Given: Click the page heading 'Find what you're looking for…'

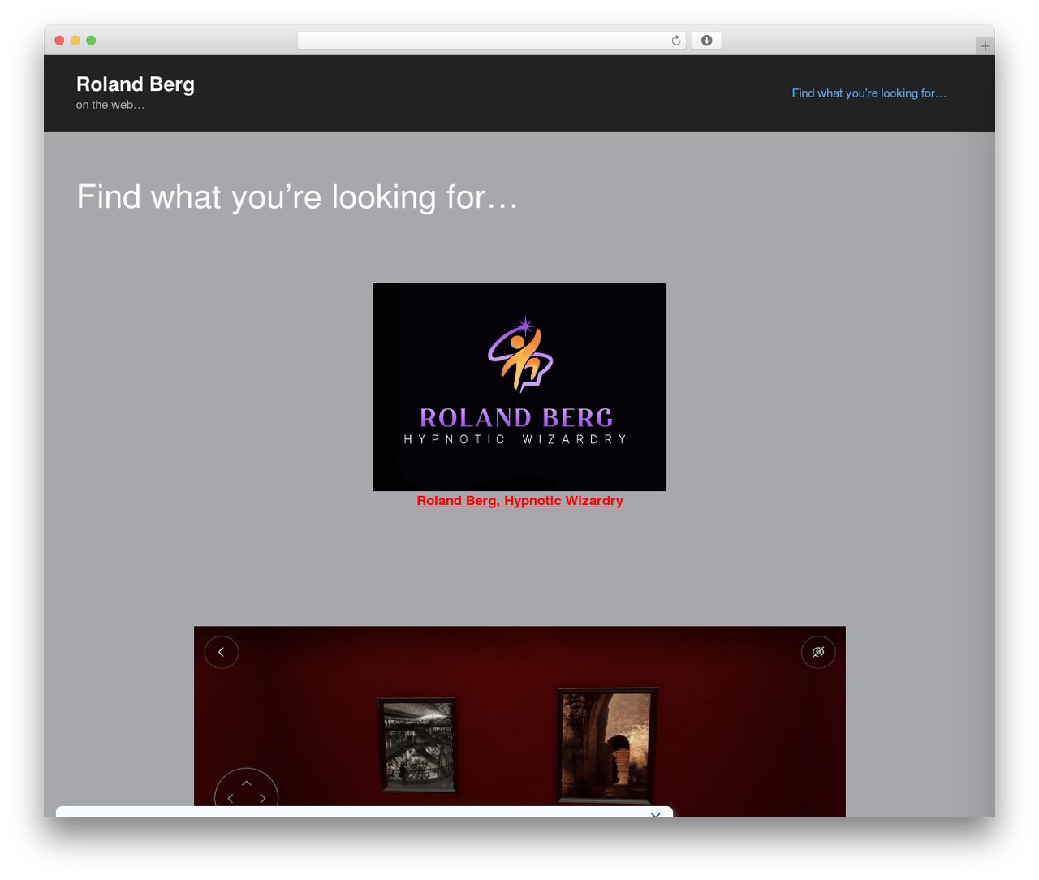Looking at the screenshot, I should 297,196.
